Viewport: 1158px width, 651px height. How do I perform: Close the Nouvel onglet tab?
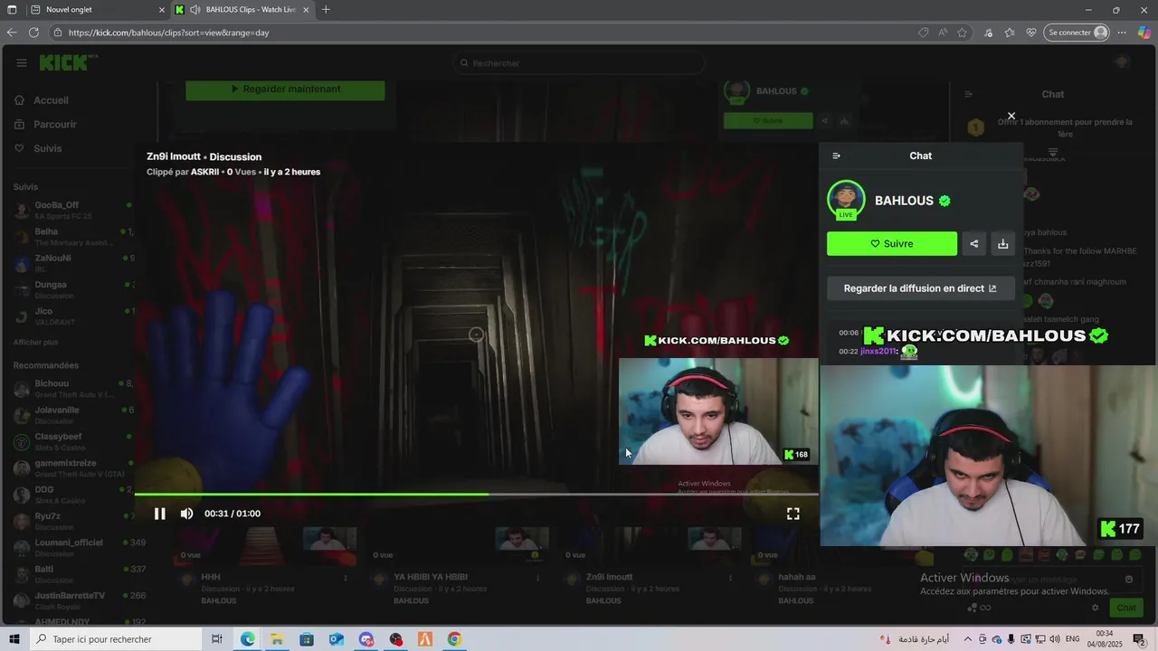pos(162,10)
